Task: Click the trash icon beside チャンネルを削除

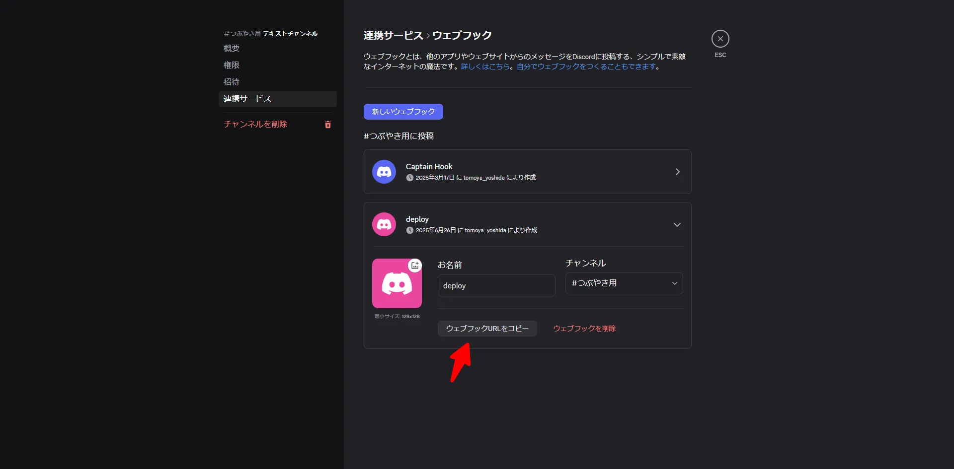Action: tap(328, 125)
